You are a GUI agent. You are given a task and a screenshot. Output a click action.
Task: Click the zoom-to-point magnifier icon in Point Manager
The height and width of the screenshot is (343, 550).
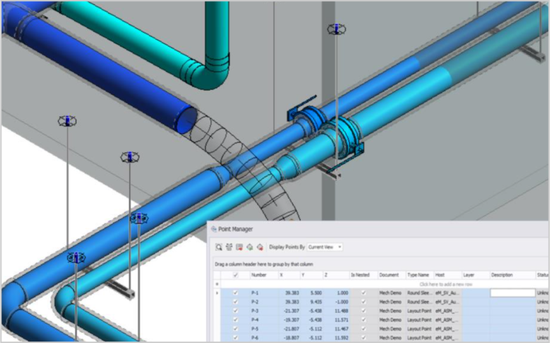[x=219, y=247]
